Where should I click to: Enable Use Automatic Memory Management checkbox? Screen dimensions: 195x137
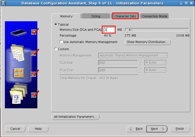61,42
